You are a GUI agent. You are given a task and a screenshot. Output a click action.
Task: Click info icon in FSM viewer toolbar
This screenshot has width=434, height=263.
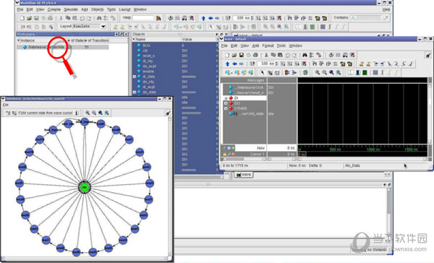point(77,113)
